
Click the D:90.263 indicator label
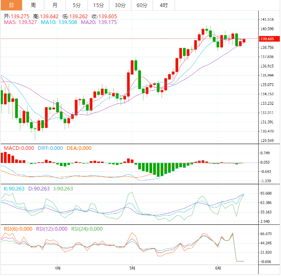pyautogui.click(x=39, y=189)
